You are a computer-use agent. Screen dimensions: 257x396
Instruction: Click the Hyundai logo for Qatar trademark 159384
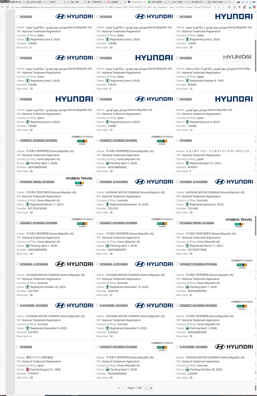74,16
